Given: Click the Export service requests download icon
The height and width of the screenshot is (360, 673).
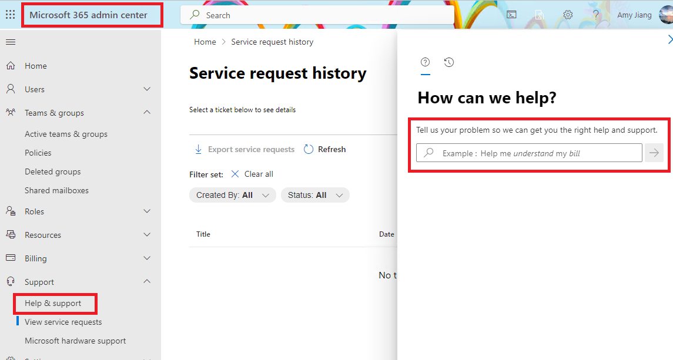Looking at the screenshot, I should (199, 149).
